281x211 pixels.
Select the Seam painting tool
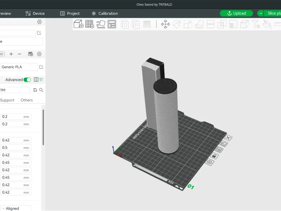[x=244, y=24]
